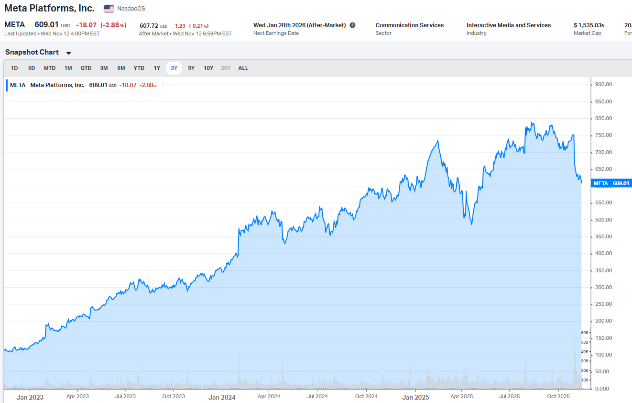The height and width of the screenshot is (403, 632).
Task: Click the Next Earnings Date label
Action: (x=276, y=33)
